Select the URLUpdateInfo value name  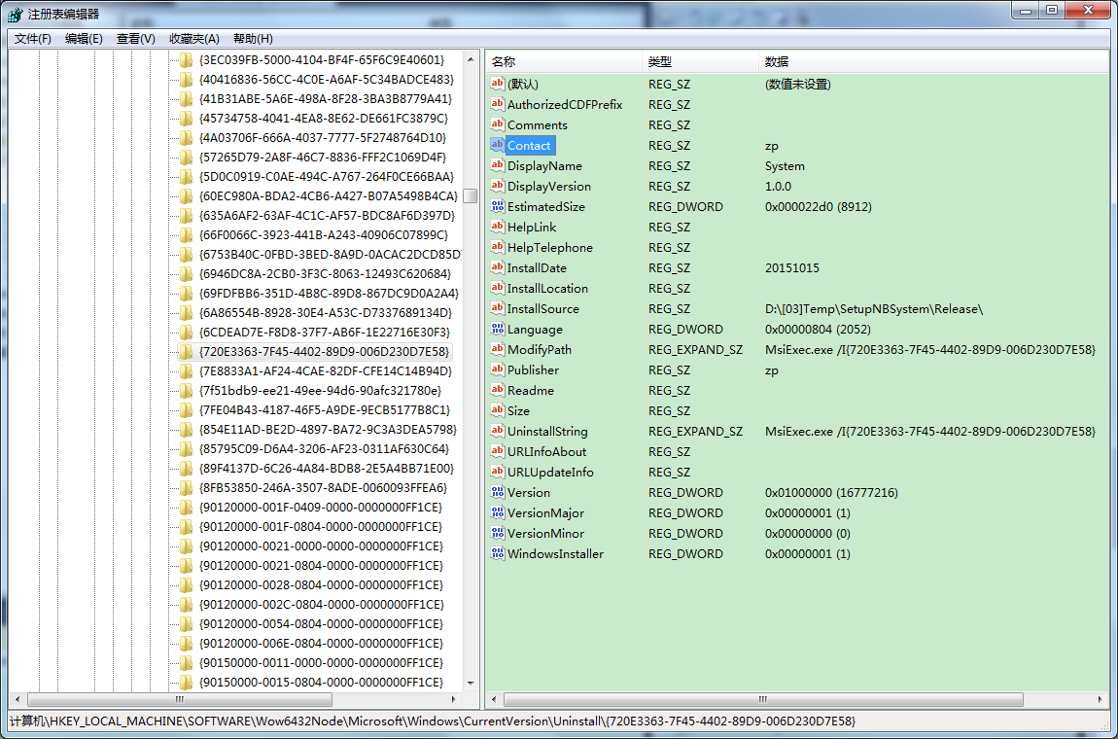pyautogui.click(x=550, y=473)
